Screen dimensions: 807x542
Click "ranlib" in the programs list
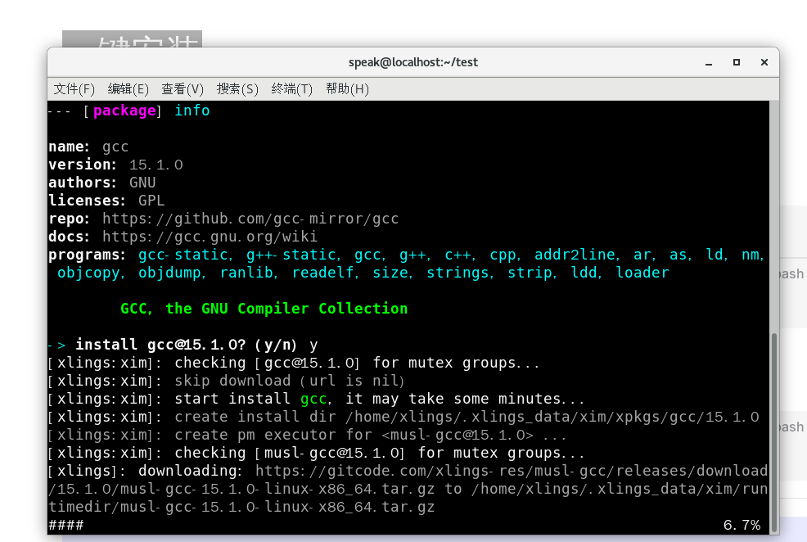(x=246, y=273)
